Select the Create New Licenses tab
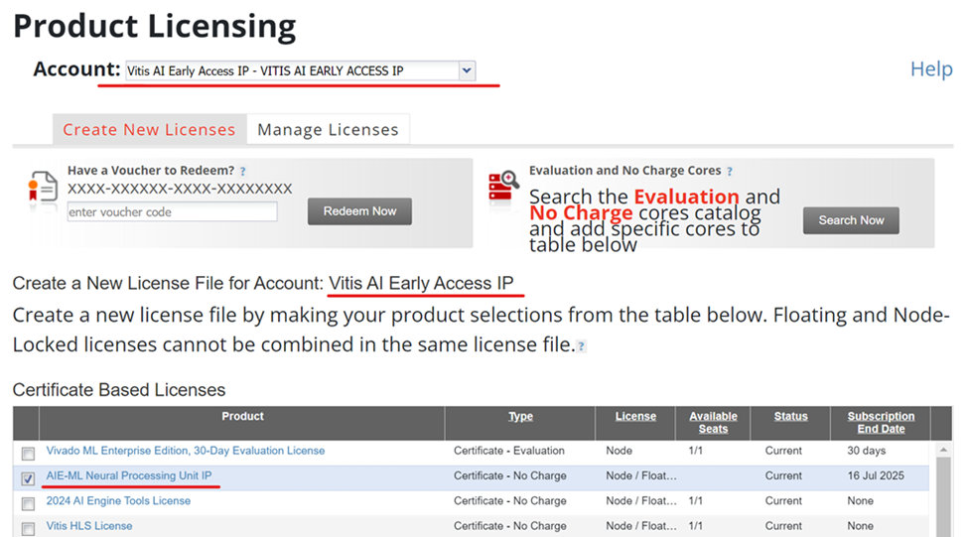This screenshot has height=537, width=968. [x=149, y=130]
